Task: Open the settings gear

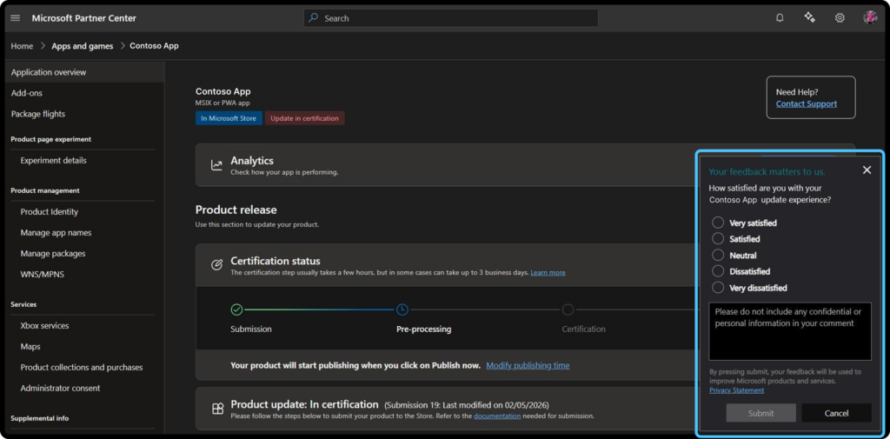Action: [840, 18]
